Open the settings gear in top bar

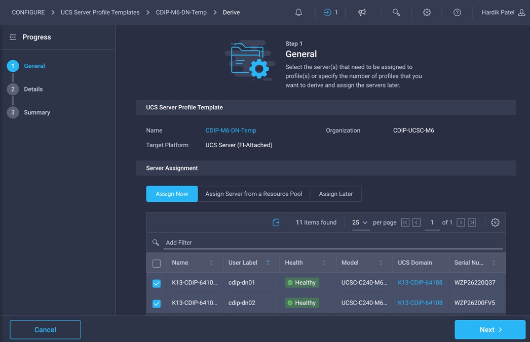click(x=427, y=13)
